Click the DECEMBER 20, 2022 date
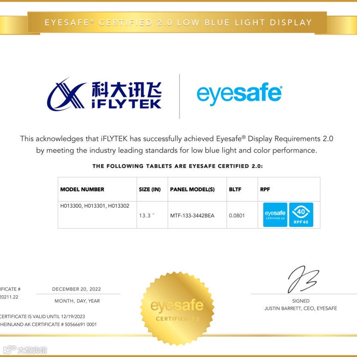357x357 pixels. click(76, 289)
